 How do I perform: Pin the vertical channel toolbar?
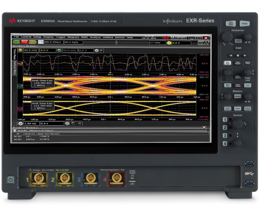(x=101, y=50)
